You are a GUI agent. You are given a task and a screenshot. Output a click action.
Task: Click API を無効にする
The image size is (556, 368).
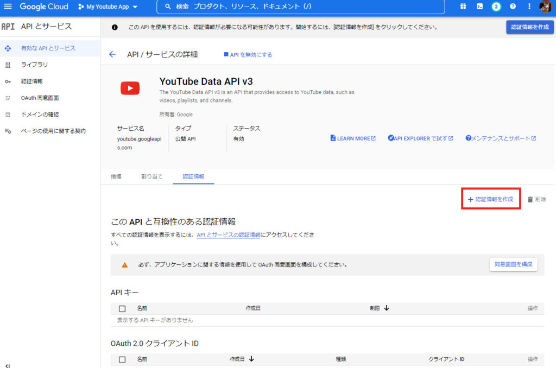tap(248, 55)
